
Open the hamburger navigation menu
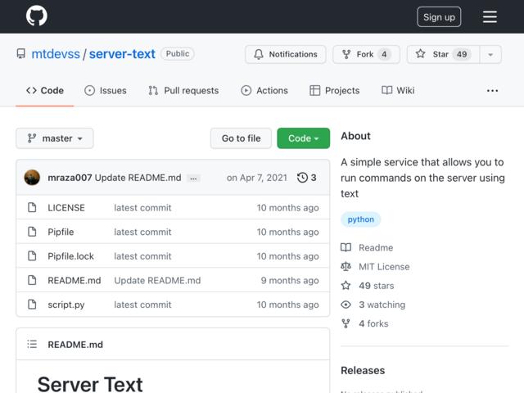490,16
